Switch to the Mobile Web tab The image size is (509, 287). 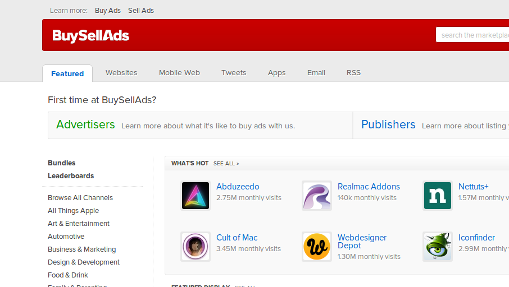pos(180,72)
